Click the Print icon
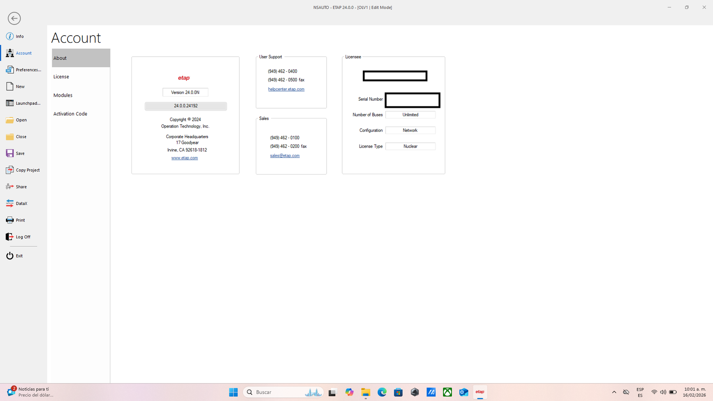 [9, 220]
